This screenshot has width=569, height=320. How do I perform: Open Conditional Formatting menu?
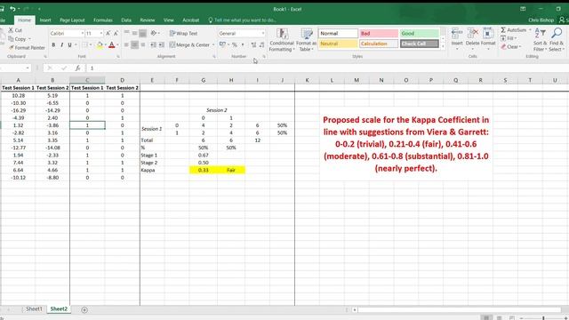point(282,40)
